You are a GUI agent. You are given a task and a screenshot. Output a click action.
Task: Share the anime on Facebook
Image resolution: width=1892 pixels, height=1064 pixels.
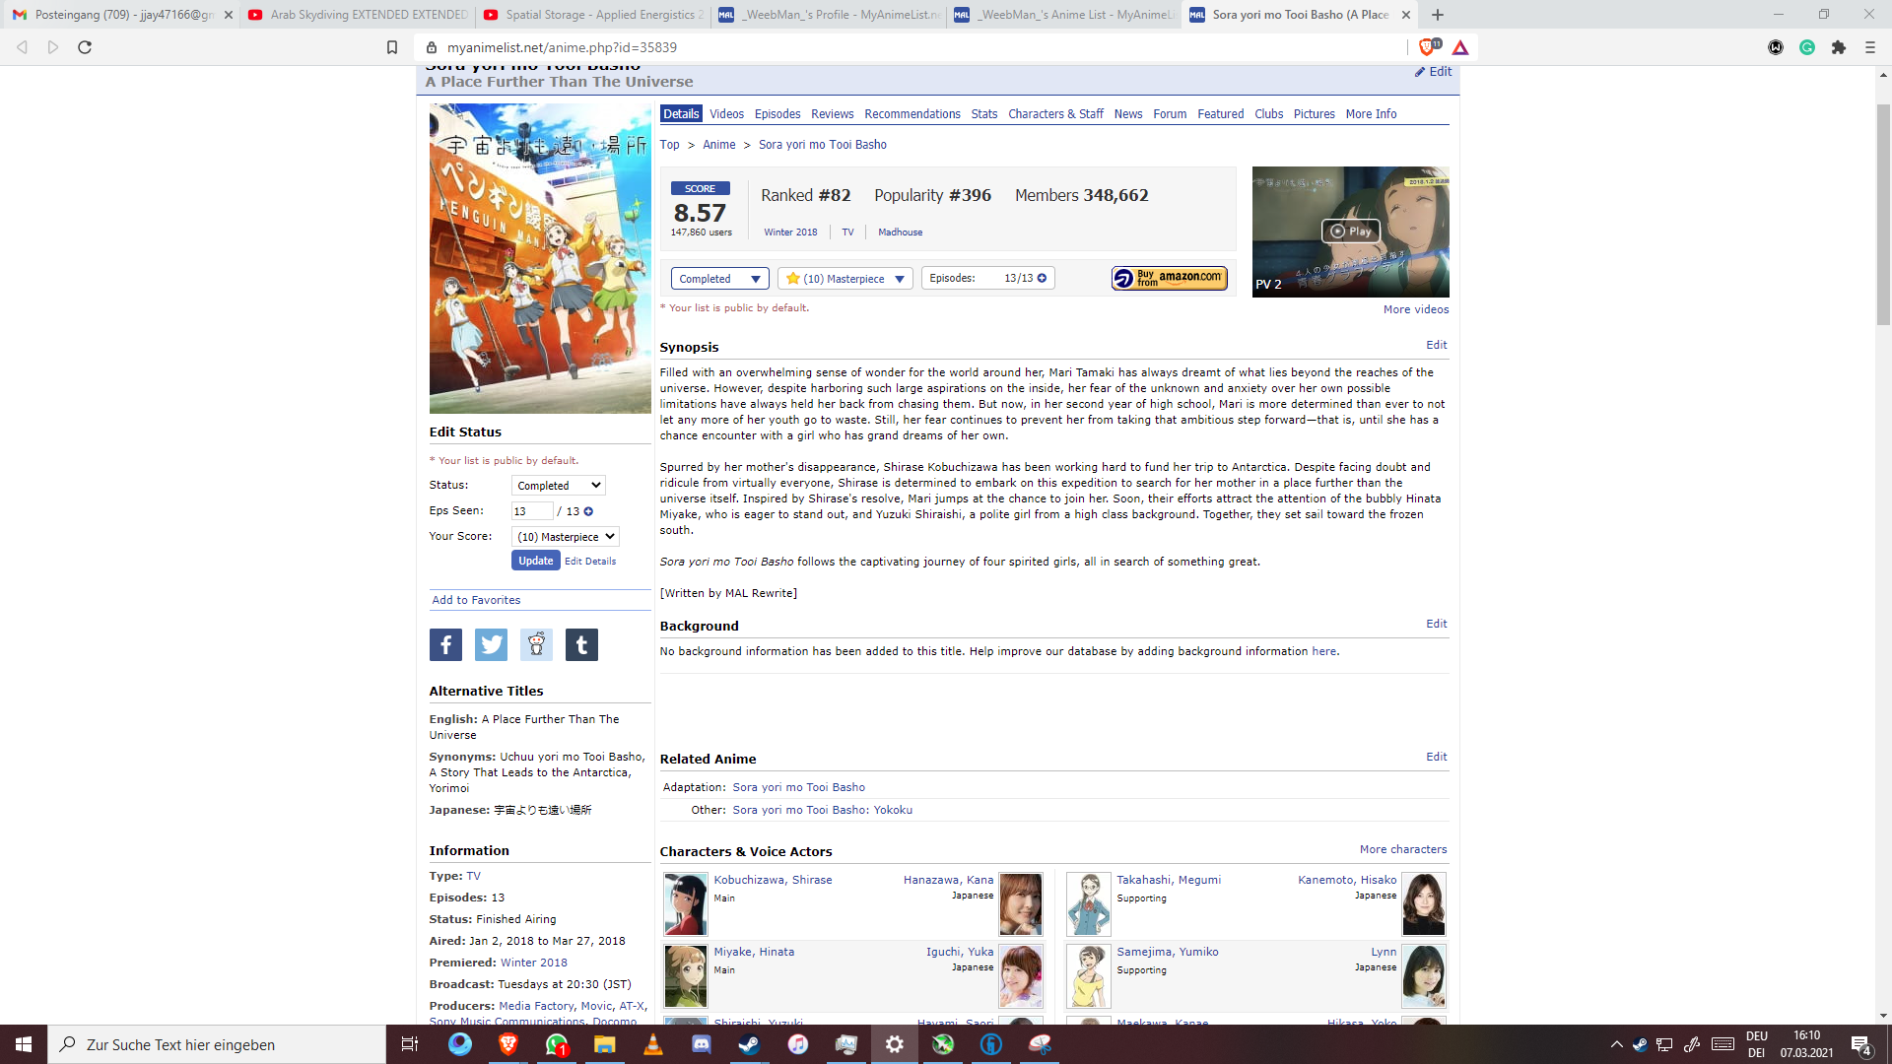(445, 645)
